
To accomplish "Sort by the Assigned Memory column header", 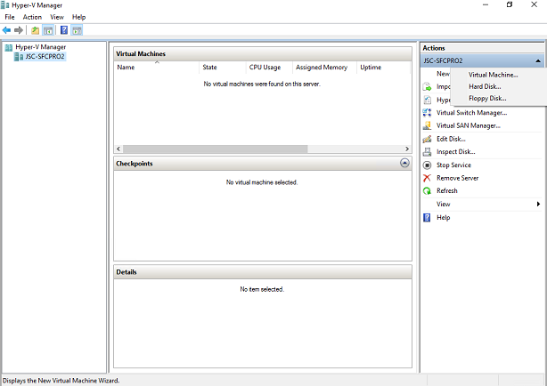I will [x=324, y=68].
